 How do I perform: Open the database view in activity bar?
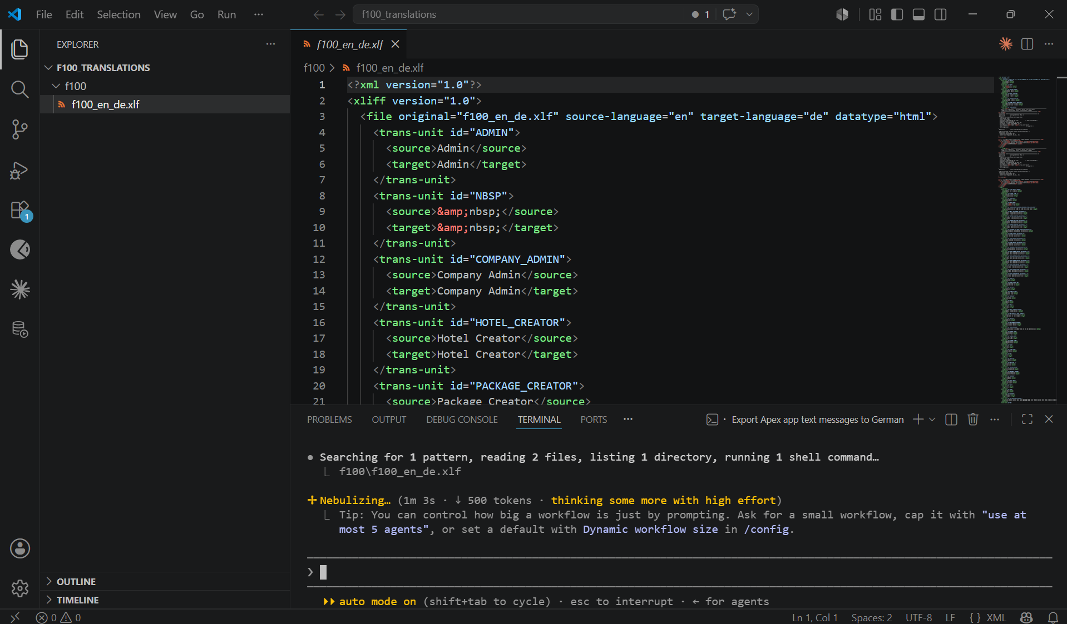point(20,330)
